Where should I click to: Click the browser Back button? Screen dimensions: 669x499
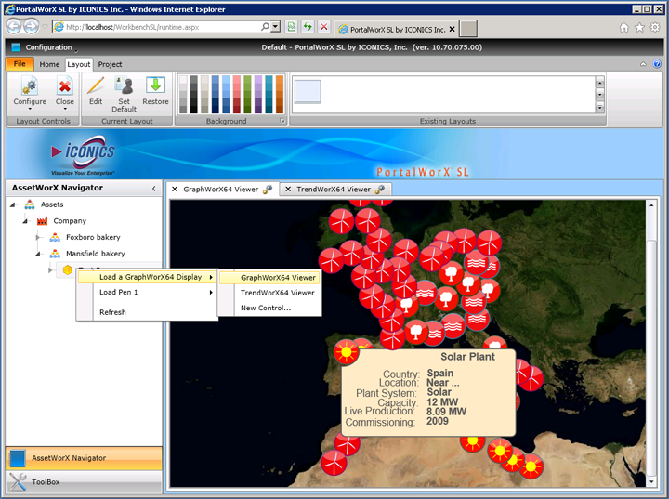click(x=14, y=27)
